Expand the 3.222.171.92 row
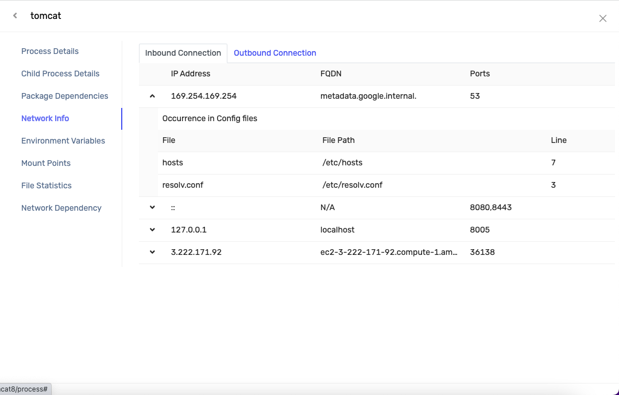This screenshot has width=619, height=395. [x=152, y=252]
